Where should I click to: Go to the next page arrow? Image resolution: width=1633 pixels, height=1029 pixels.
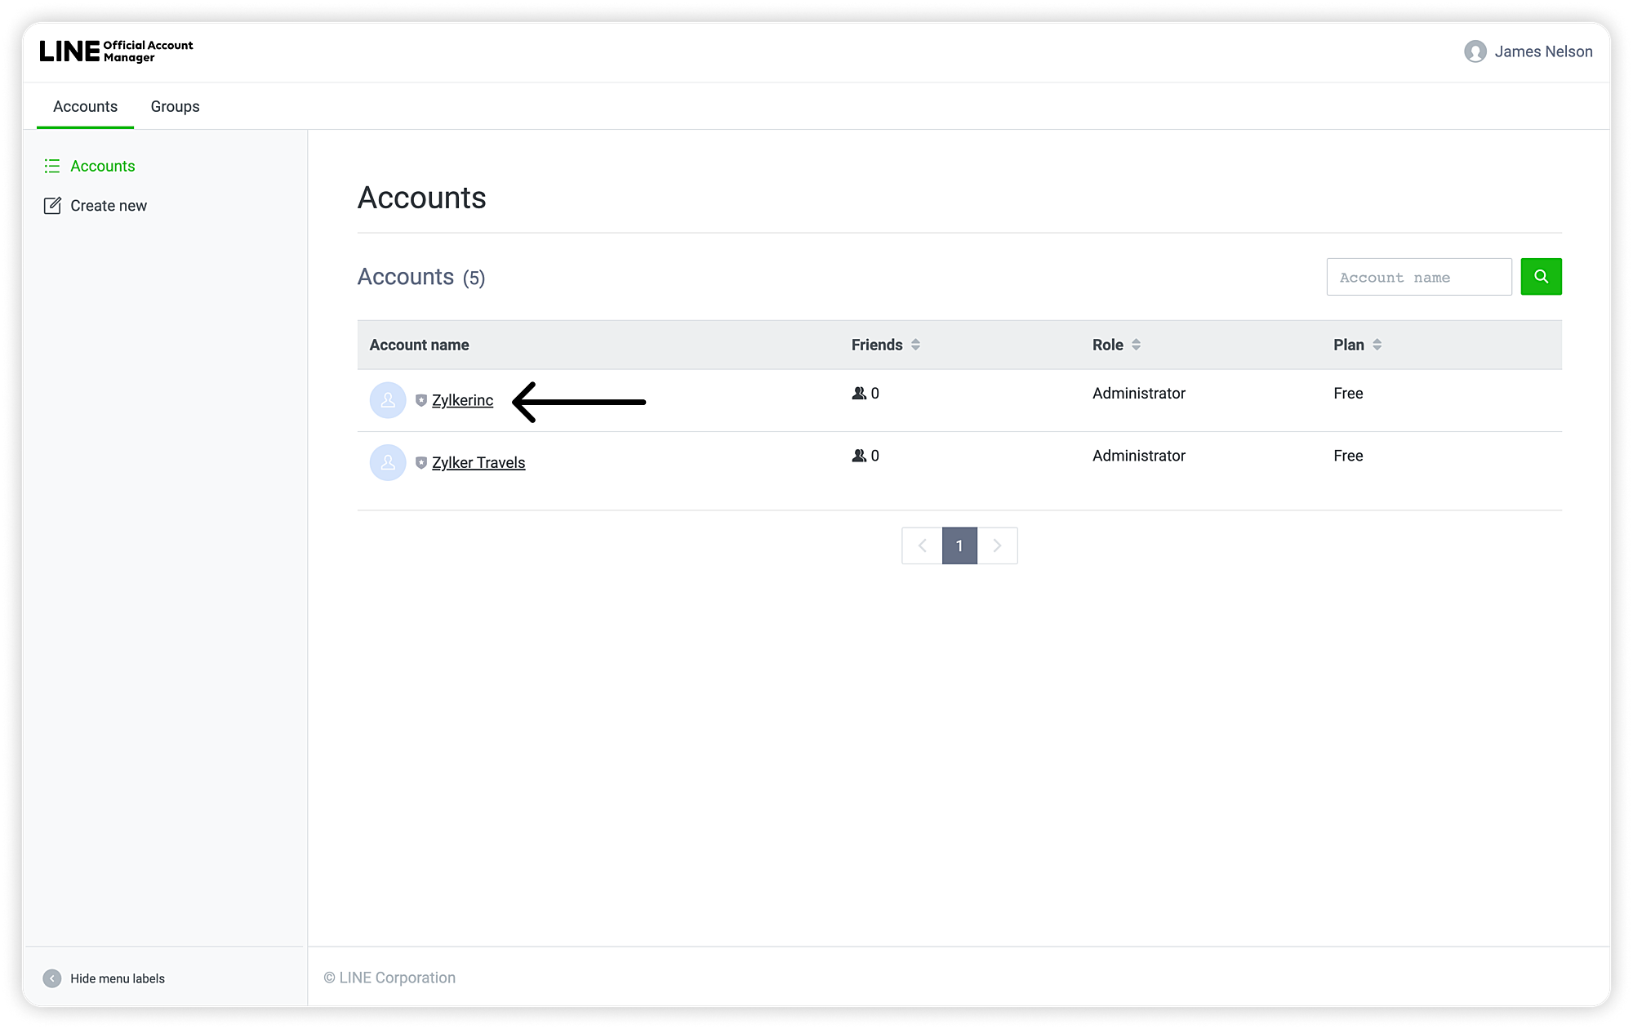pyautogui.click(x=997, y=546)
